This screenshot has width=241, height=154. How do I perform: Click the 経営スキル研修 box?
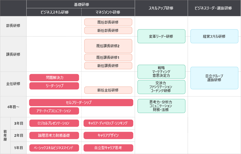(x=214, y=36)
